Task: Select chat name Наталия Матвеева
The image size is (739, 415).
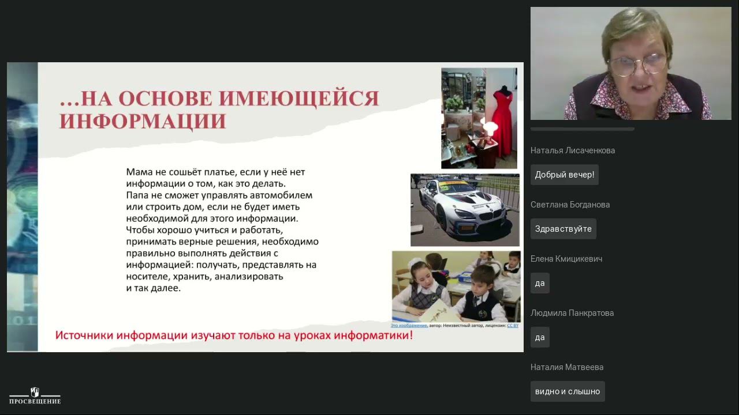Action: 567,367
